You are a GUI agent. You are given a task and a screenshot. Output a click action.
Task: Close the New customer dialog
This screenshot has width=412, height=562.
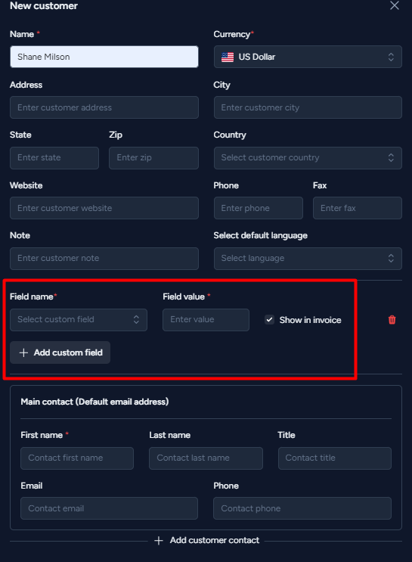coord(395,5)
